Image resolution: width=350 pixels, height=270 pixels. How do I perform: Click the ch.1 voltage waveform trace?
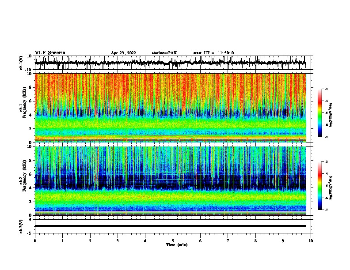click(170, 63)
